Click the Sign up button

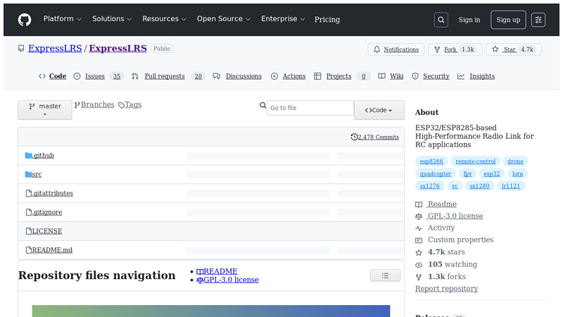tap(508, 20)
